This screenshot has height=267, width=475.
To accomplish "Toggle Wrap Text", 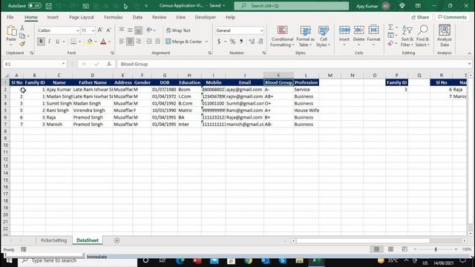I will coord(178,30).
